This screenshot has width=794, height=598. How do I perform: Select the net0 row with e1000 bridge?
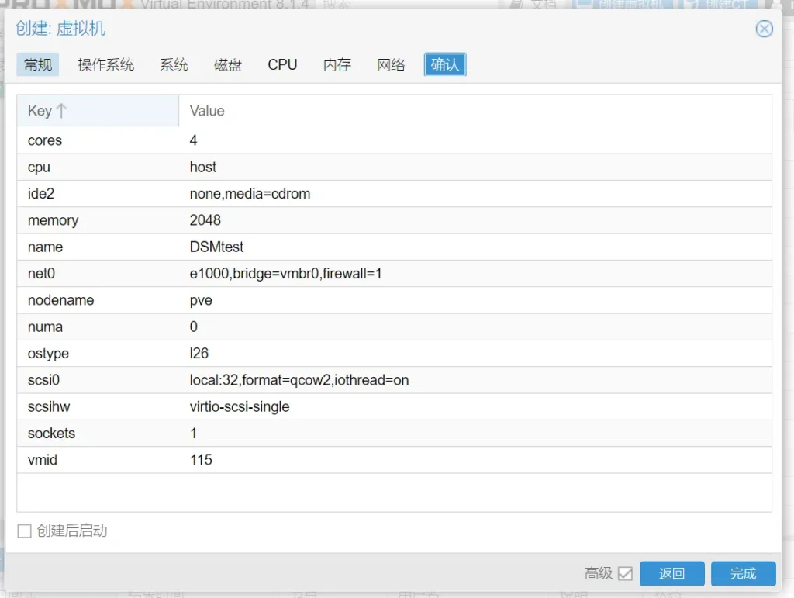[x=394, y=274]
